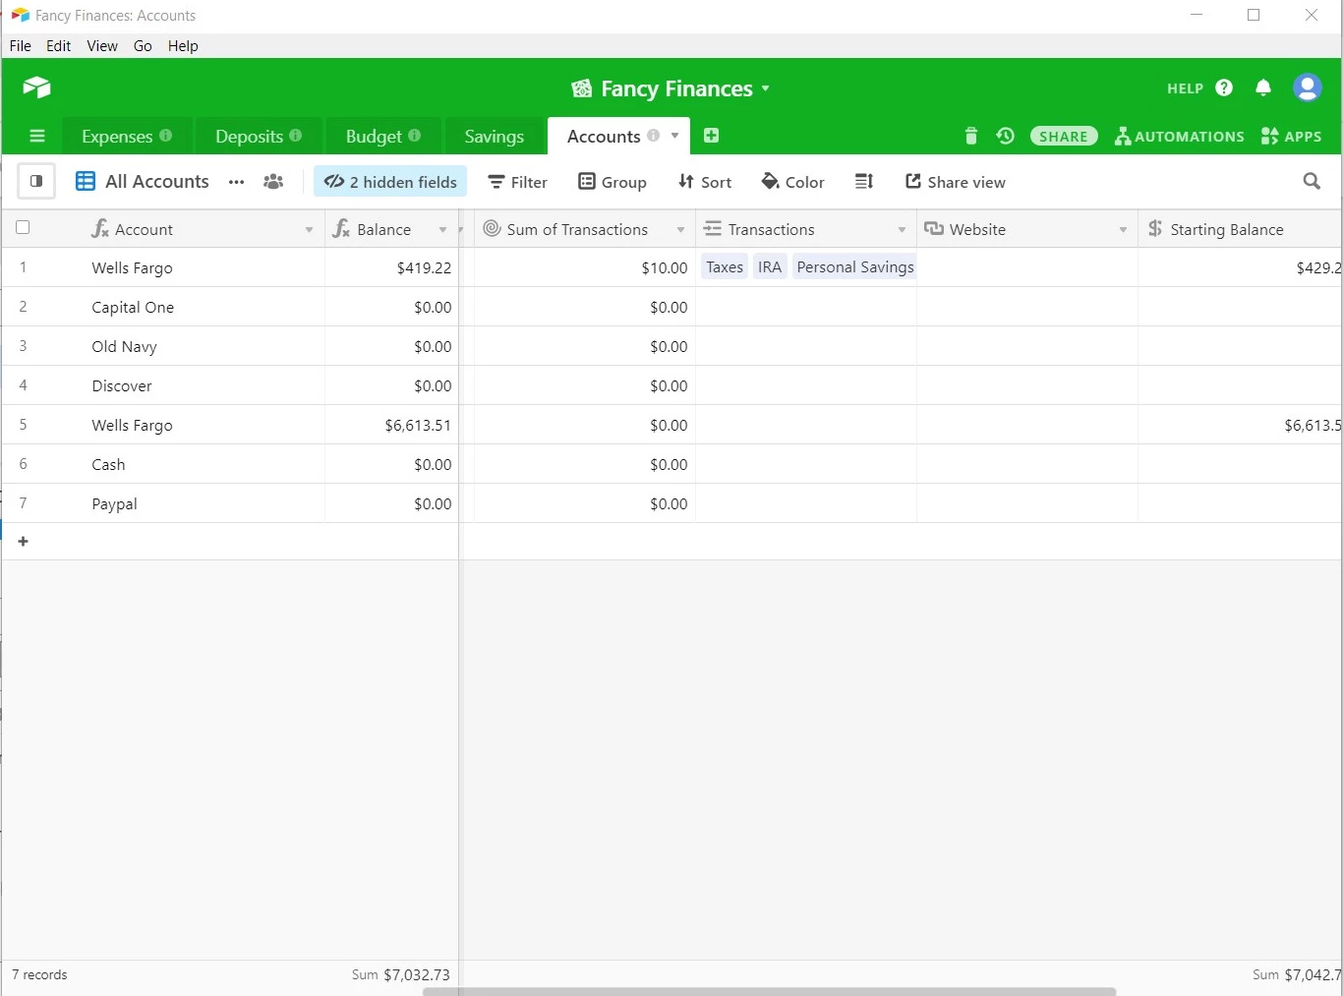This screenshot has width=1343, height=996.
Task: Expand the Fancy Finances base name dropdown
Action: [766, 88]
